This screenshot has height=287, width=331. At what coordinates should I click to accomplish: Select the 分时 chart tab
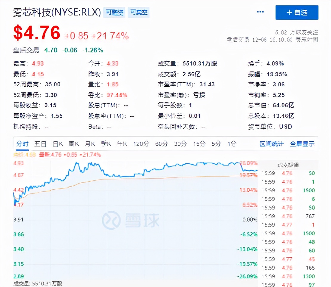coord(22,144)
